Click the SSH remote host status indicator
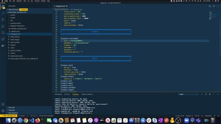This screenshot has width=221, height=124. [9, 116]
